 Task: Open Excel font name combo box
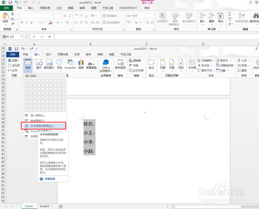click(x=37, y=16)
